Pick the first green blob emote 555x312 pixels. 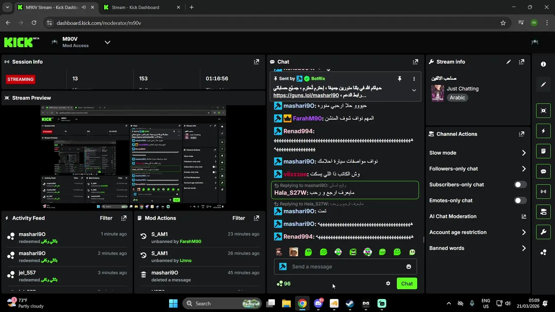point(308,252)
